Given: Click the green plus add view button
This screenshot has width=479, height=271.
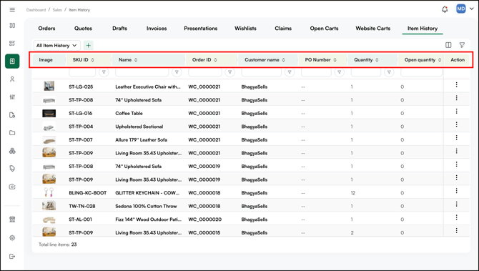Looking at the screenshot, I should (x=88, y=46).
